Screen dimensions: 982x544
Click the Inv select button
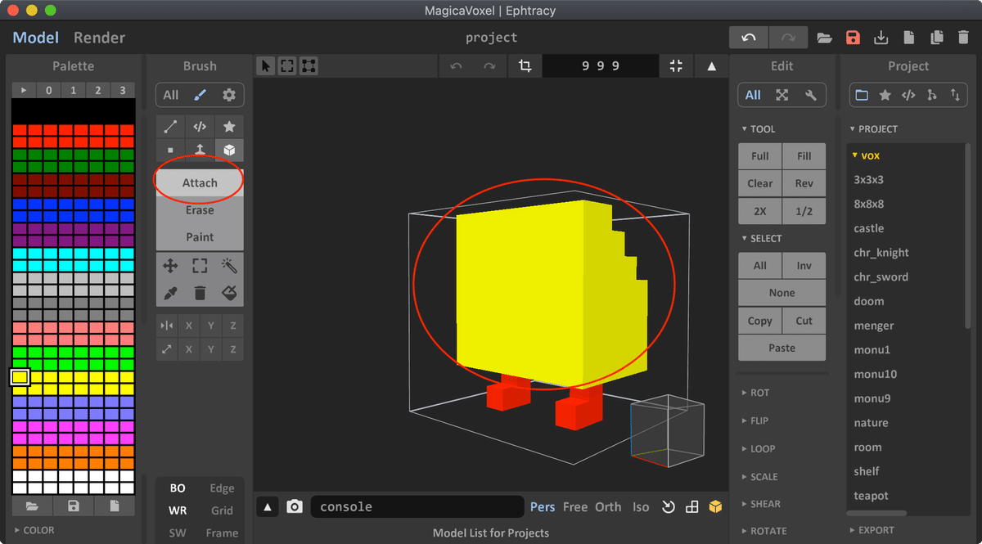pyautogui.click(x=804, y=265)
